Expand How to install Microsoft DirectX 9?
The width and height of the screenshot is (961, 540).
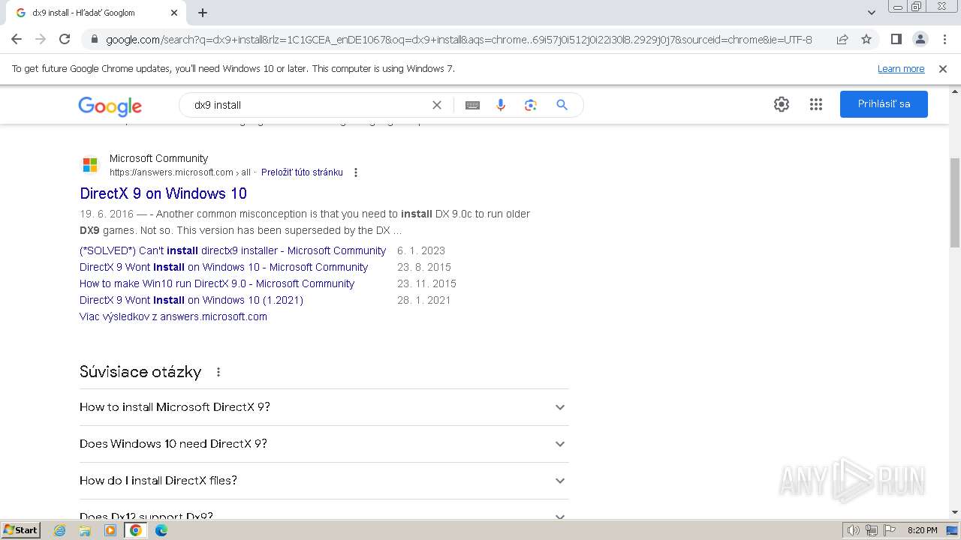(x=324, y=407)
